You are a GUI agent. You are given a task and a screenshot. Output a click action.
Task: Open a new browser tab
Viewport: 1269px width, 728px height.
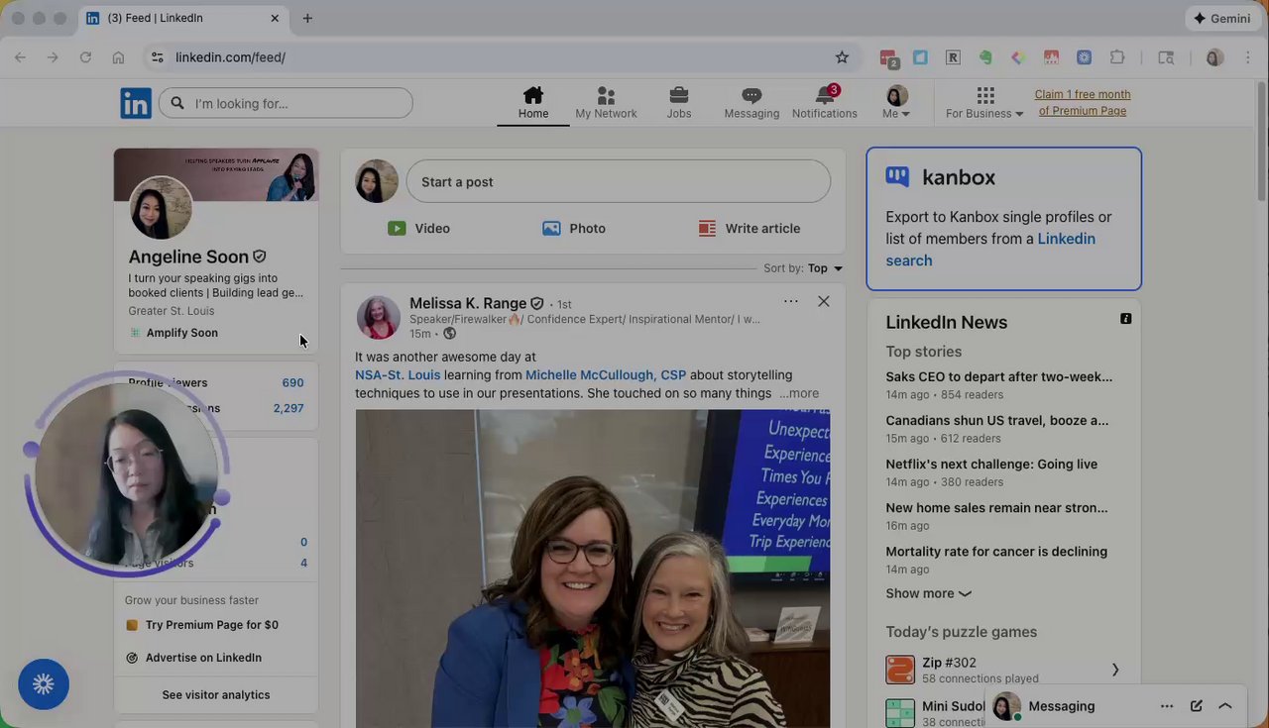click(x=307, y=19)
